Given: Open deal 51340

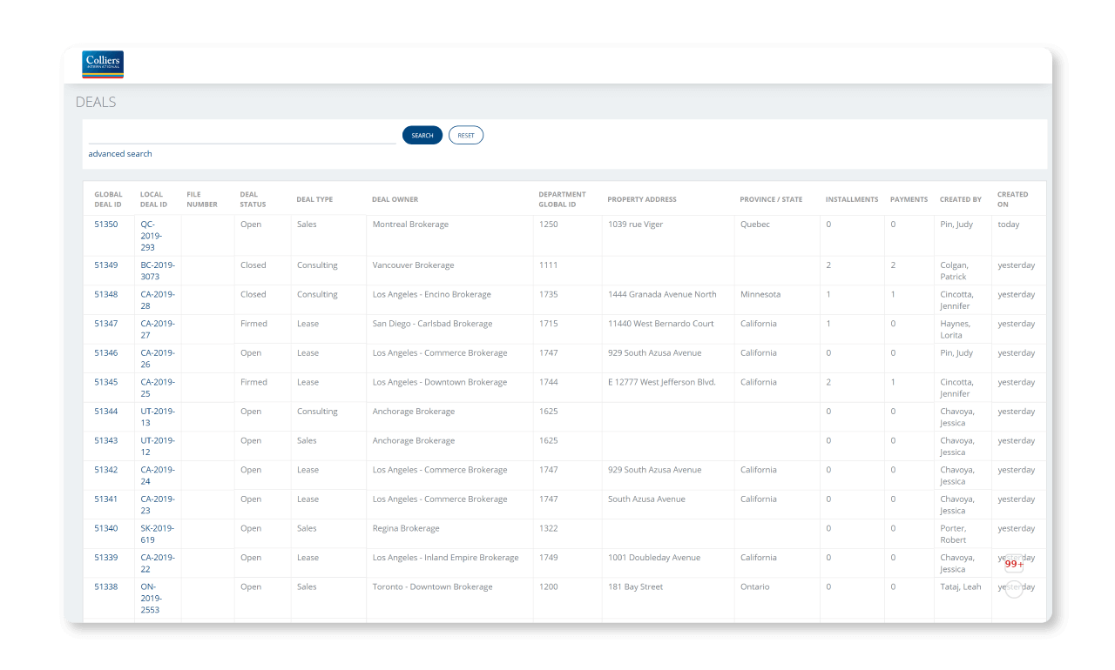Looking at the screenshot, I should [x=106, y=528].
